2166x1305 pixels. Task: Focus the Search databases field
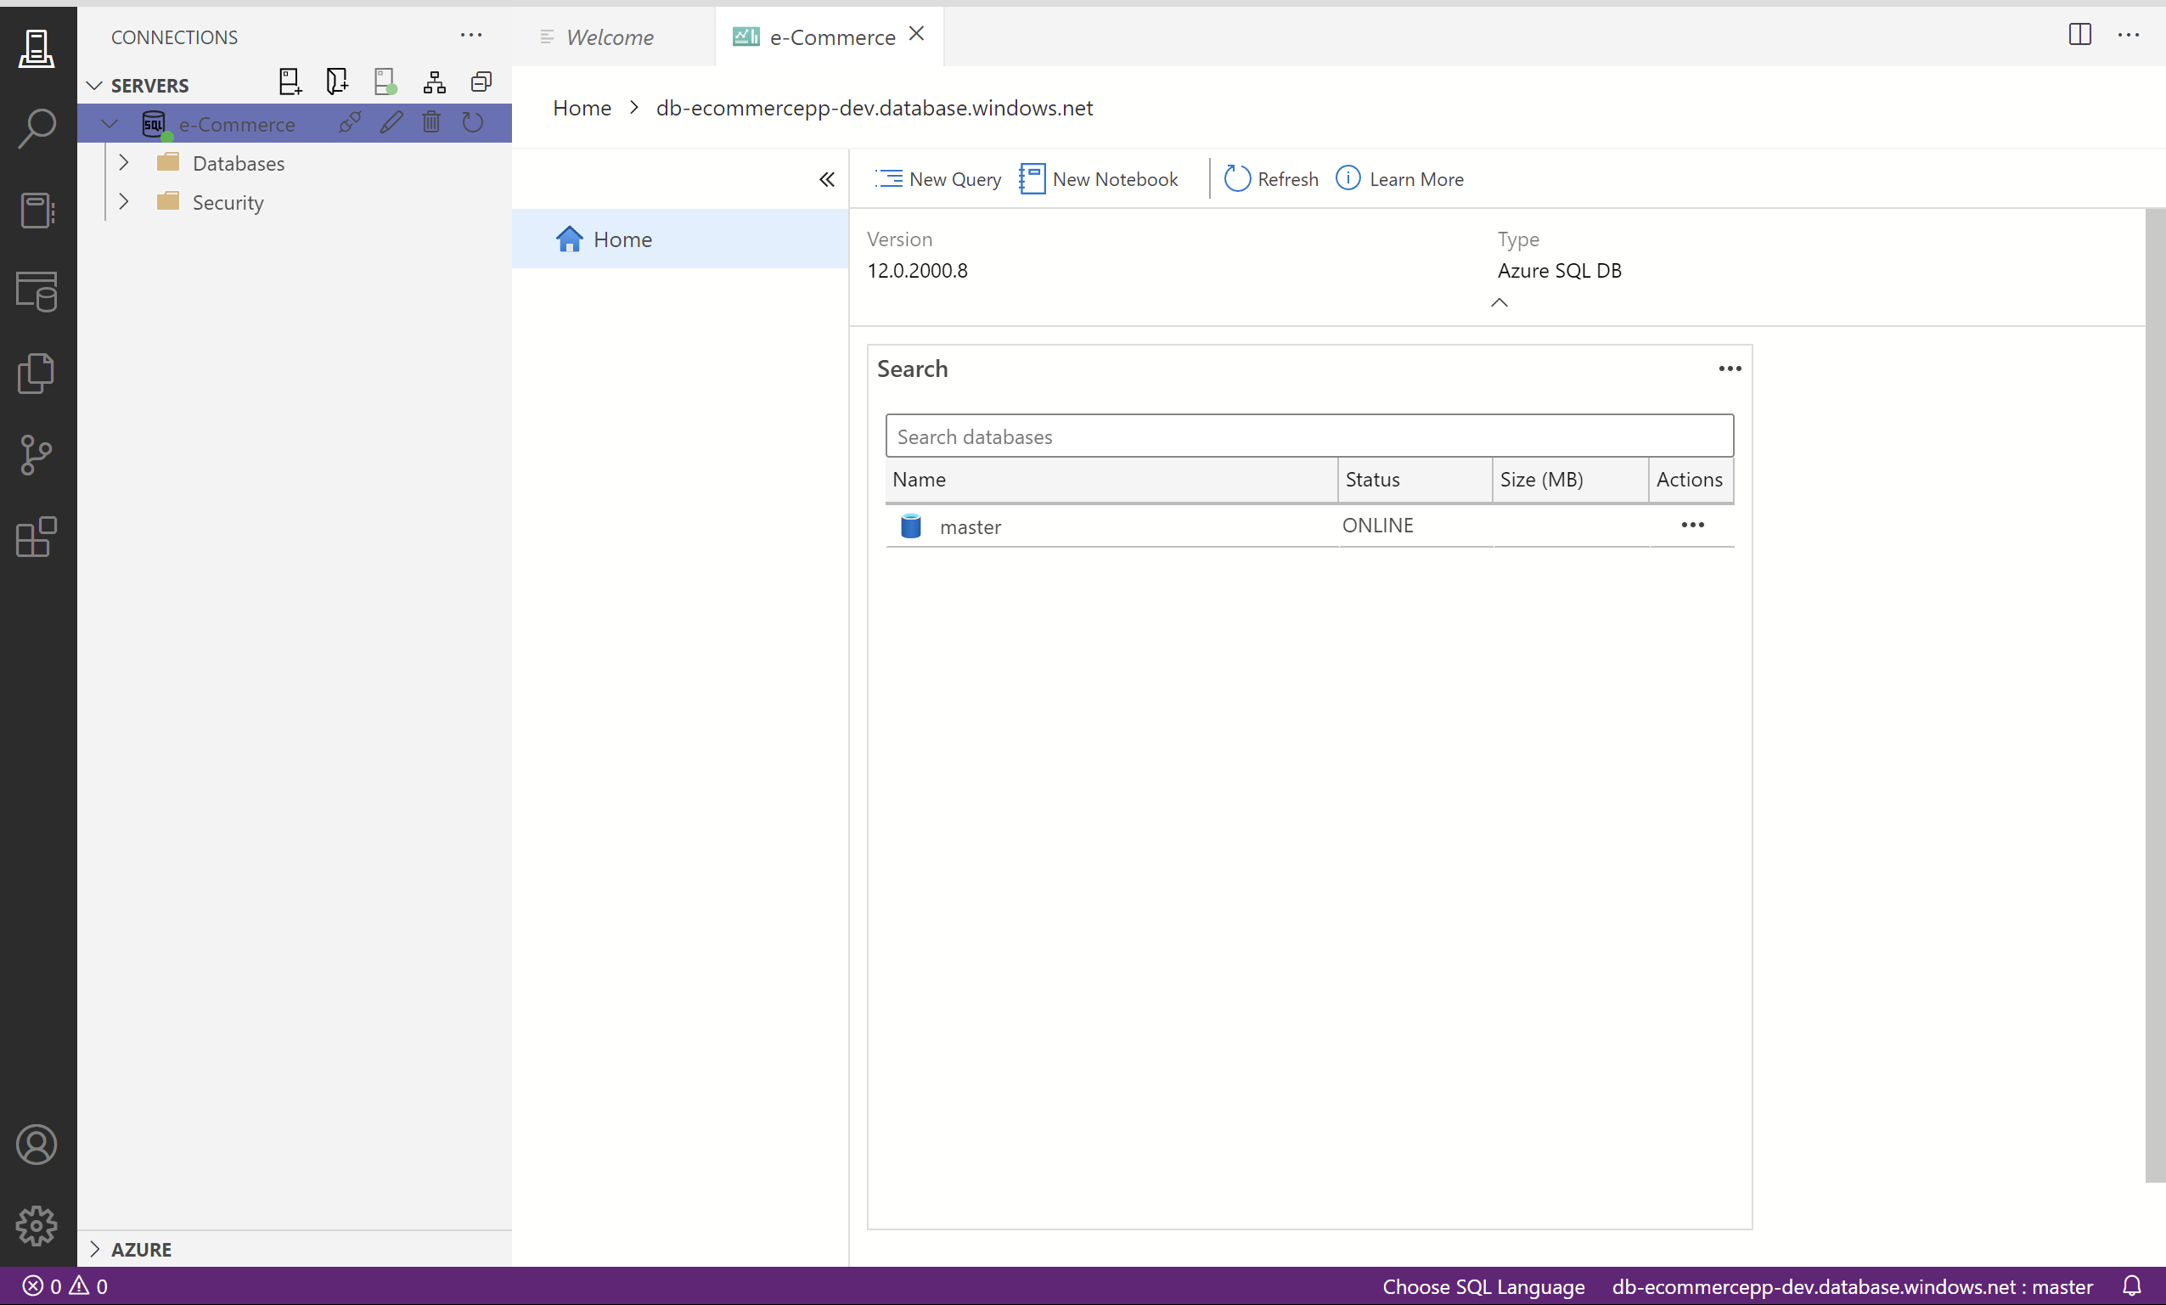(x=1309, y=436)
